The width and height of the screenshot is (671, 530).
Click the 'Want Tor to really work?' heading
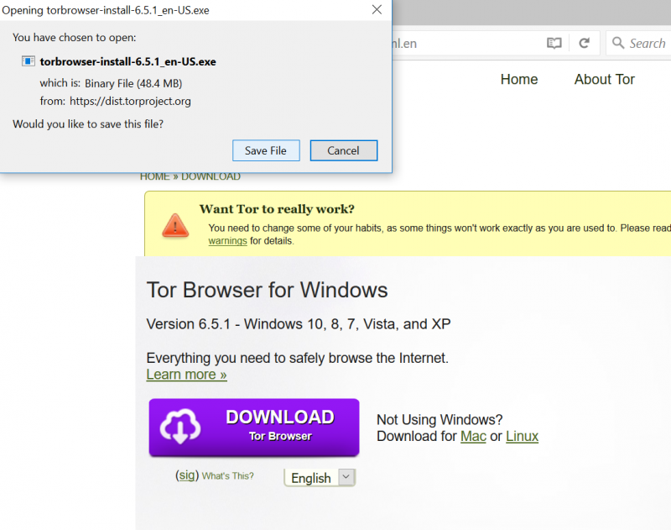pos(277,209)
